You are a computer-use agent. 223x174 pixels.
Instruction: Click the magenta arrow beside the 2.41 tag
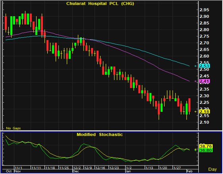coord(195,81)
